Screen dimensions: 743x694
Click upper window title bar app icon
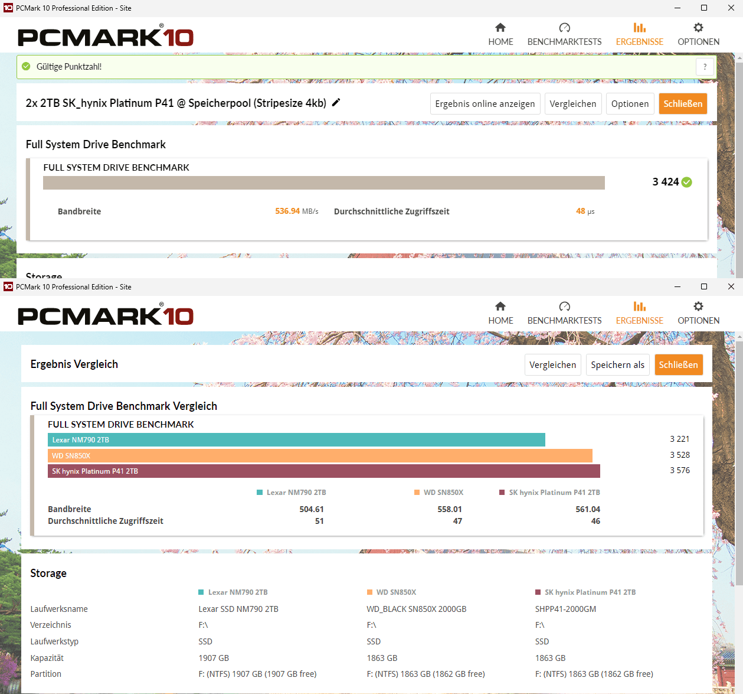[8, 8]
